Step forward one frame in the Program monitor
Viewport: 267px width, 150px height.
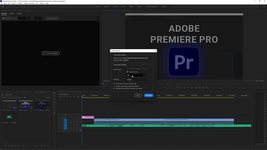[188, 87]
